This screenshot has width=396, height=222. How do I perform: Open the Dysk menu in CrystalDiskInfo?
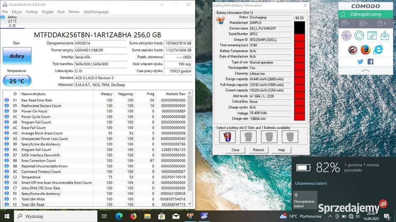point(61,12)
